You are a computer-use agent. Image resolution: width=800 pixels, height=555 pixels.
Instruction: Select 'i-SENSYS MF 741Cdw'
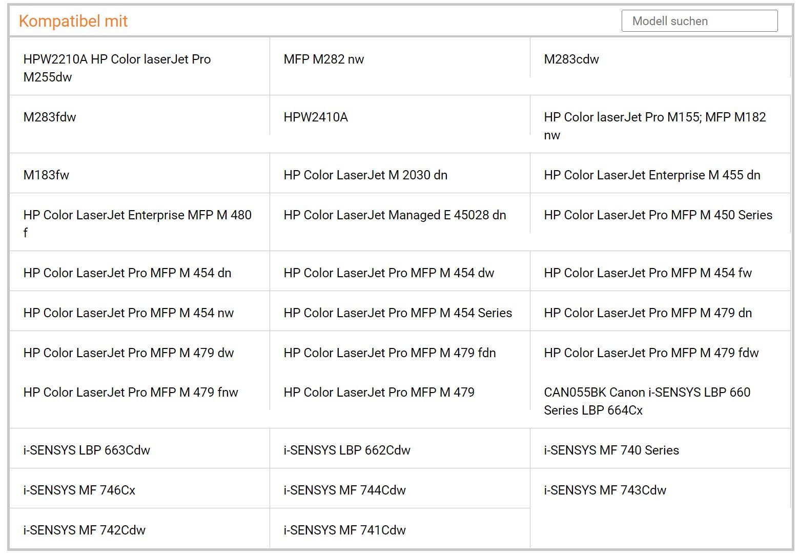coord(344,530)
